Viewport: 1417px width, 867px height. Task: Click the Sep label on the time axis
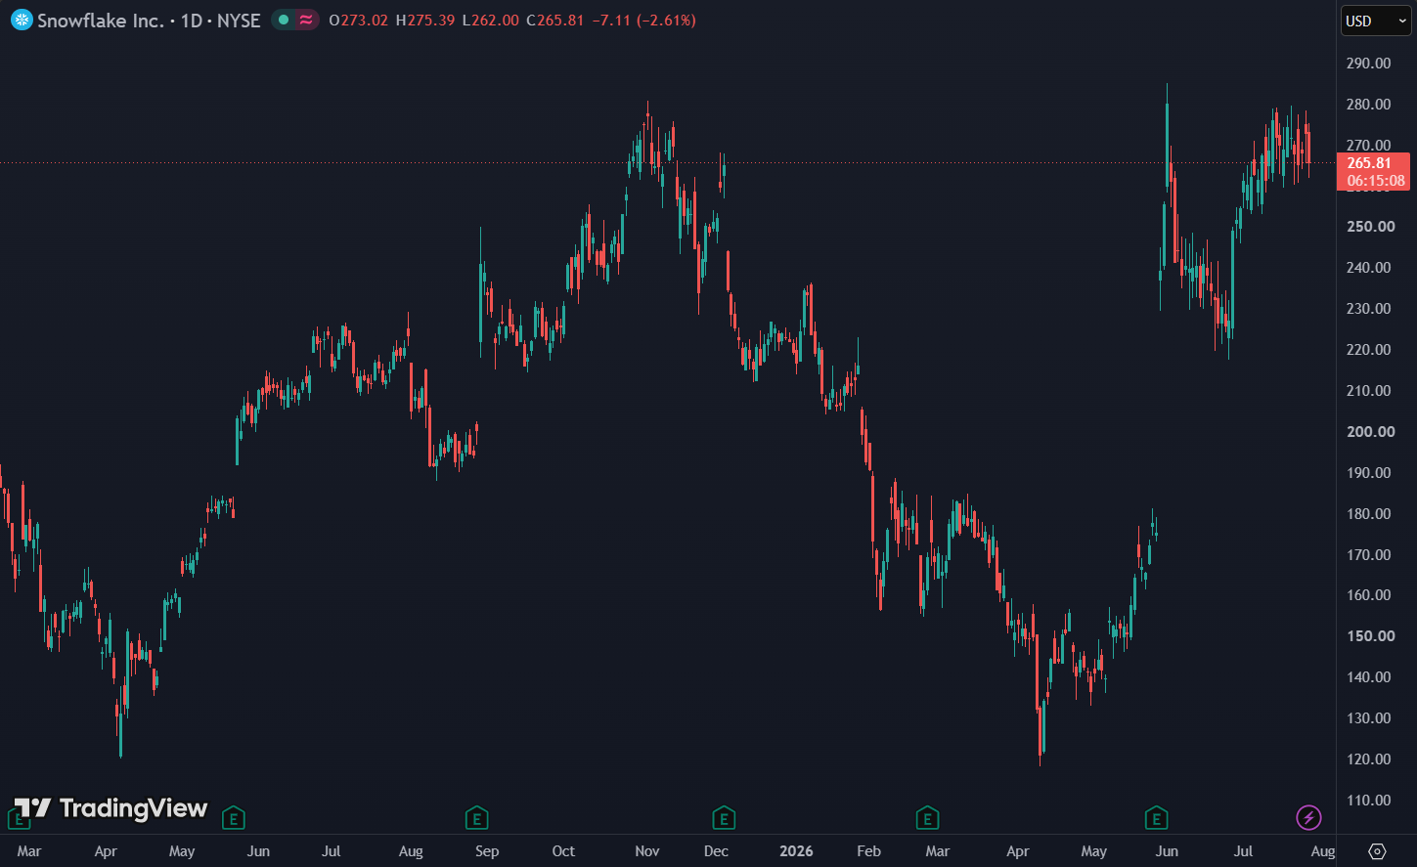pyautogui.click(x=487, y=851)
